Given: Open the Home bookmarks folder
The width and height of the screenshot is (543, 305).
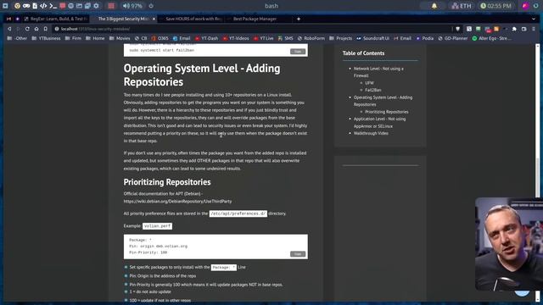Looking at the screenshot, I should (95, 38).
